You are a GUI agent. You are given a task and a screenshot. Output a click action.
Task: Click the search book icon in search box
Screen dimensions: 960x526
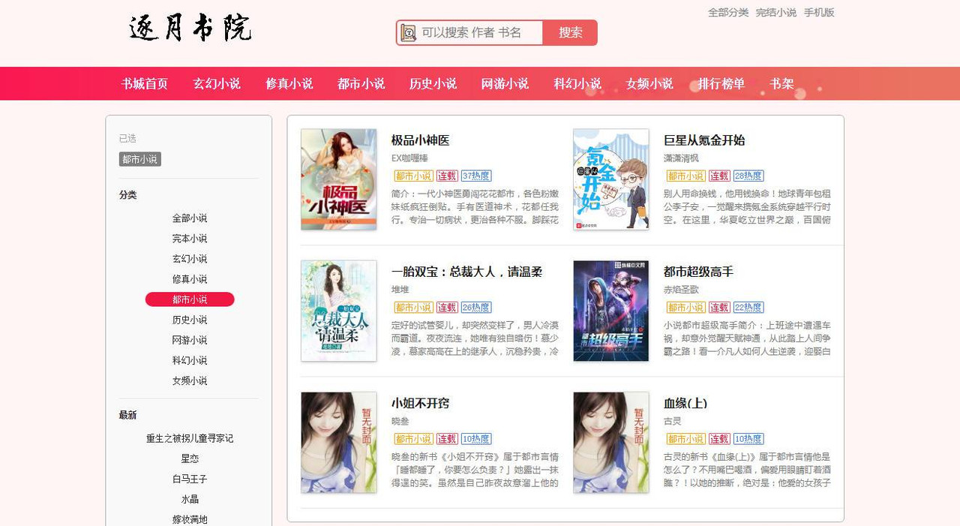click(x=408, y=32)
